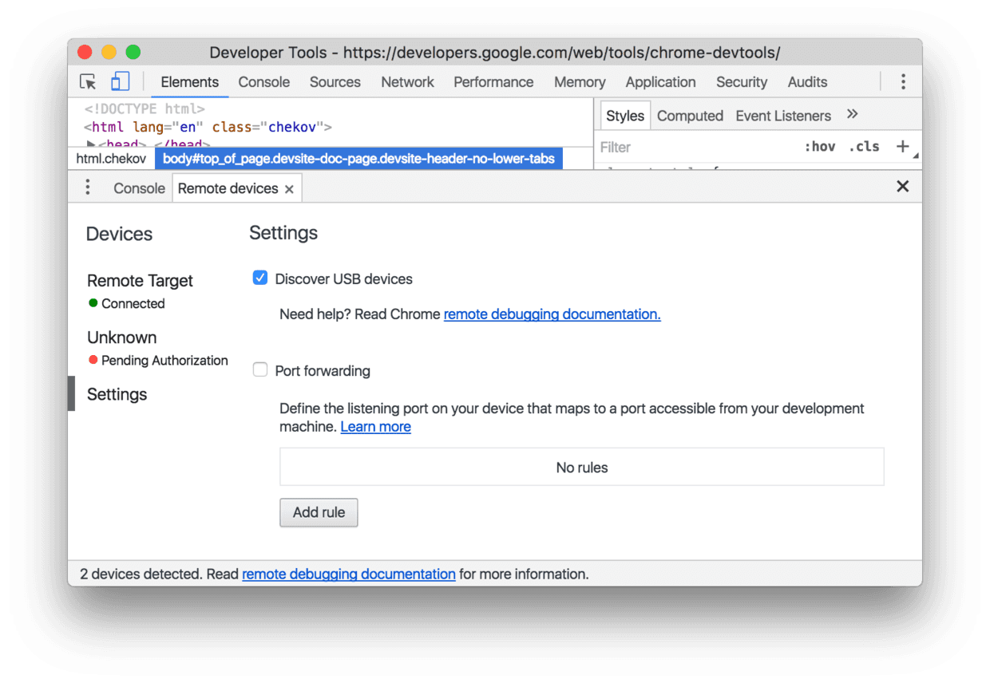Toggle the device toolbar icon
Image resolution: width=990 pixels, height=683 pixels.
(121, 81)
